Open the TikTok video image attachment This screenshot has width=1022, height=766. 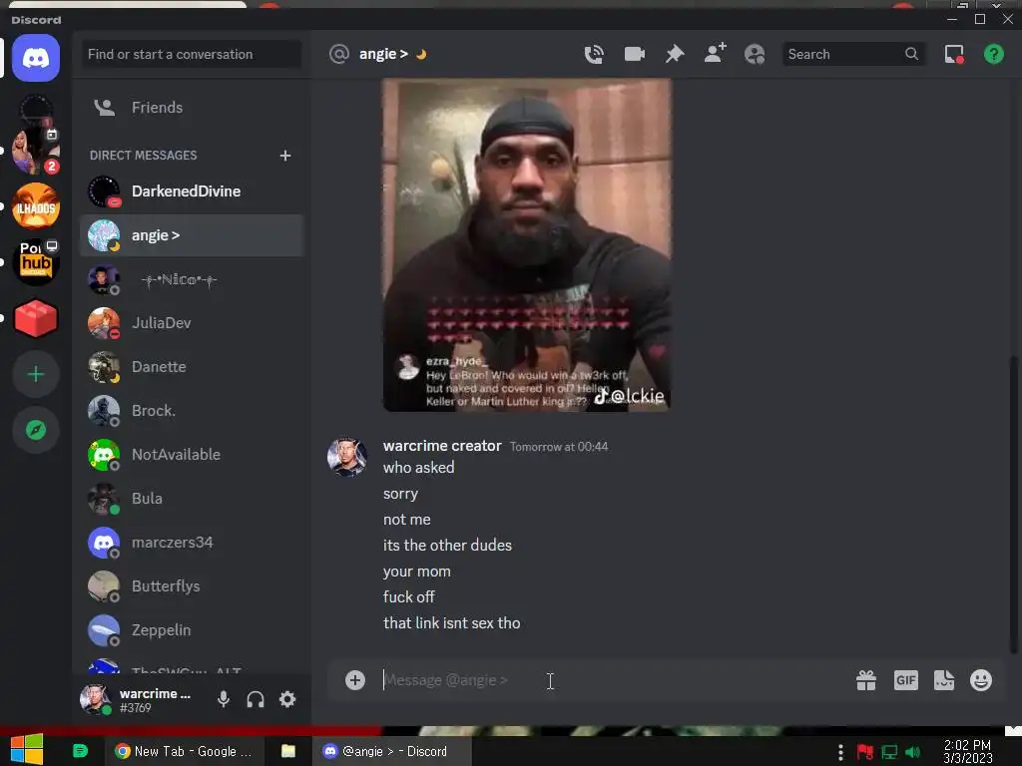coord(527,245)
